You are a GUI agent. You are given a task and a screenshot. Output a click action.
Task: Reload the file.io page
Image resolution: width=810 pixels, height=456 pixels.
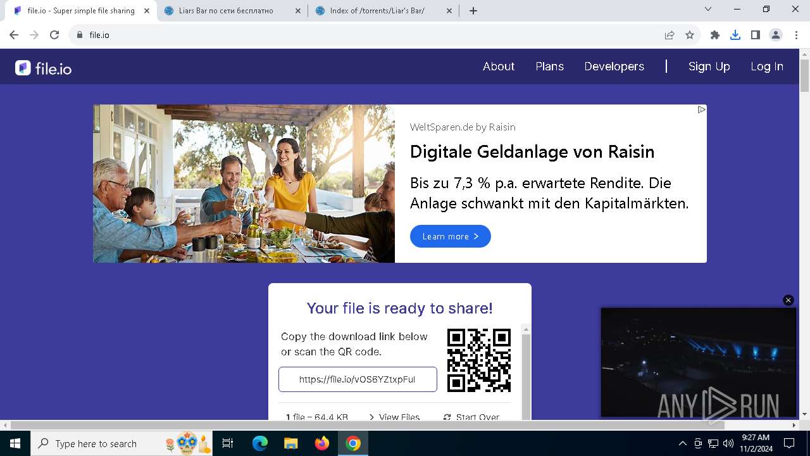point(54,35)
